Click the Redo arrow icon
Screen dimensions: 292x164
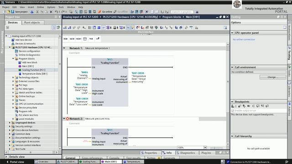point(63,12)
